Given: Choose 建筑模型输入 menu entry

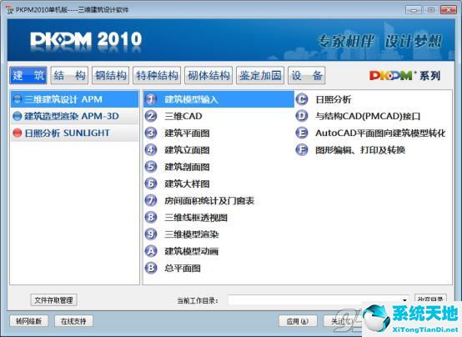Looking at the screenshot, I should (x=219, y=99).
